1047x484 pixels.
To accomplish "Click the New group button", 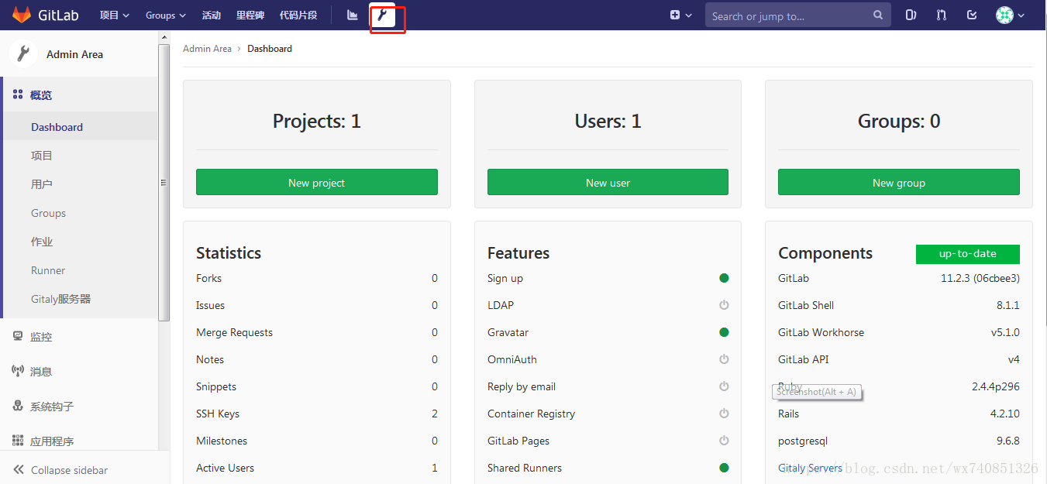I will pos(898,182).
